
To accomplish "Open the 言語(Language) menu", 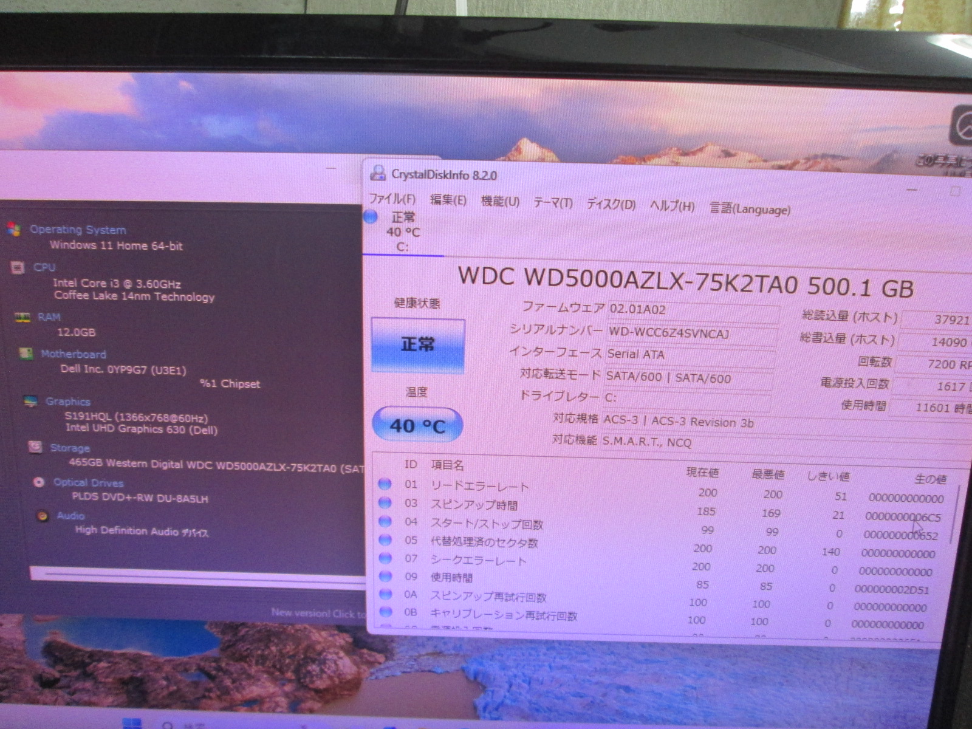I will [x=750, y=209].
